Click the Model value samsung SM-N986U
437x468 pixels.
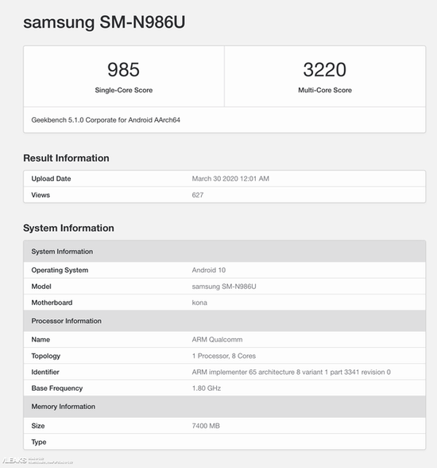(224, 287)
